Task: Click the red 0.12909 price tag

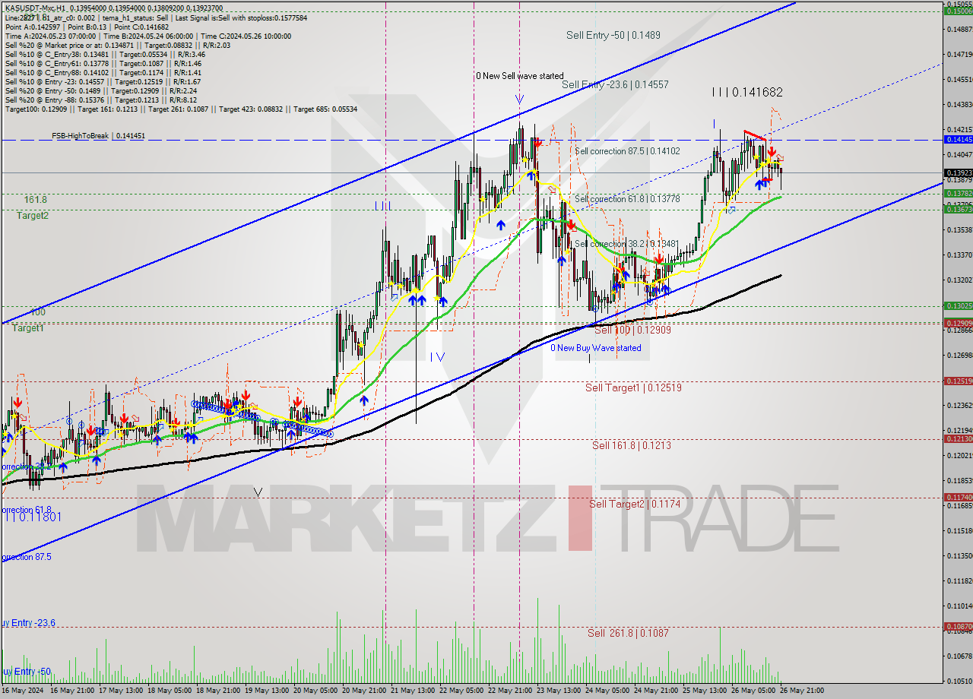Action: pyautogui.click(x=958, y=323)
